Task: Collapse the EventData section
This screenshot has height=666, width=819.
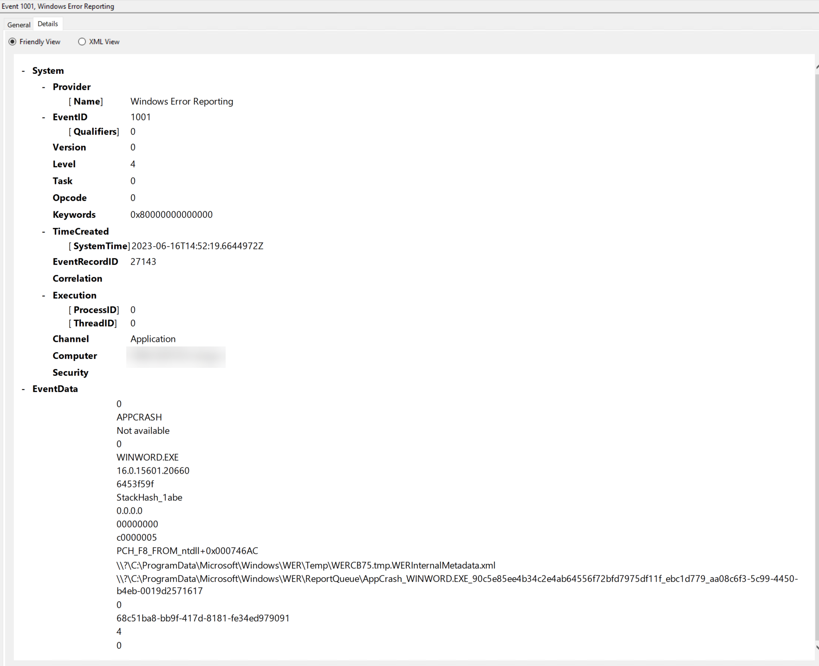Action: 24,389
